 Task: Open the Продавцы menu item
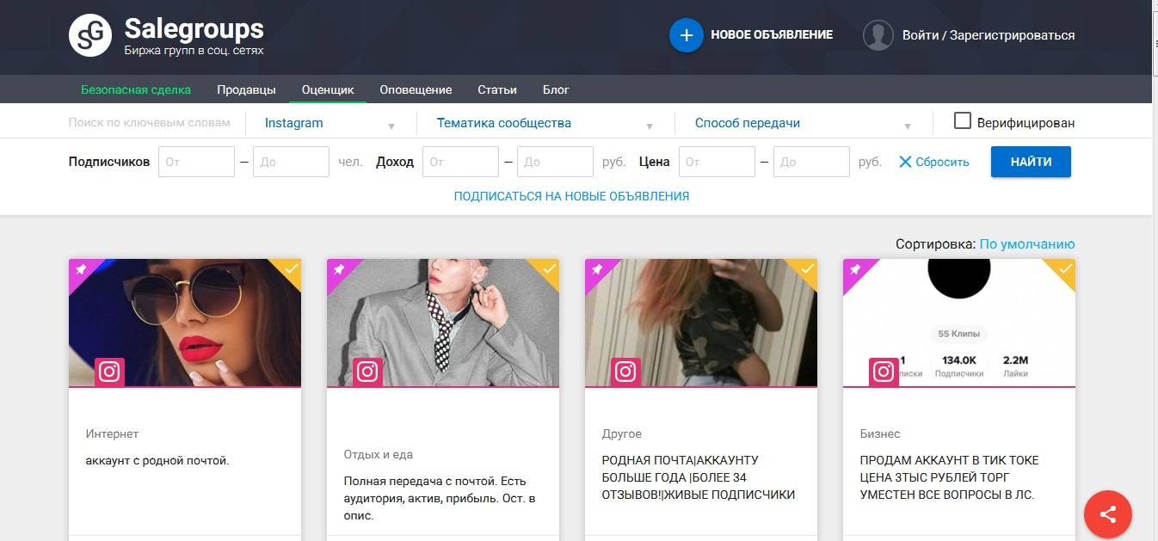click(246, 89)
